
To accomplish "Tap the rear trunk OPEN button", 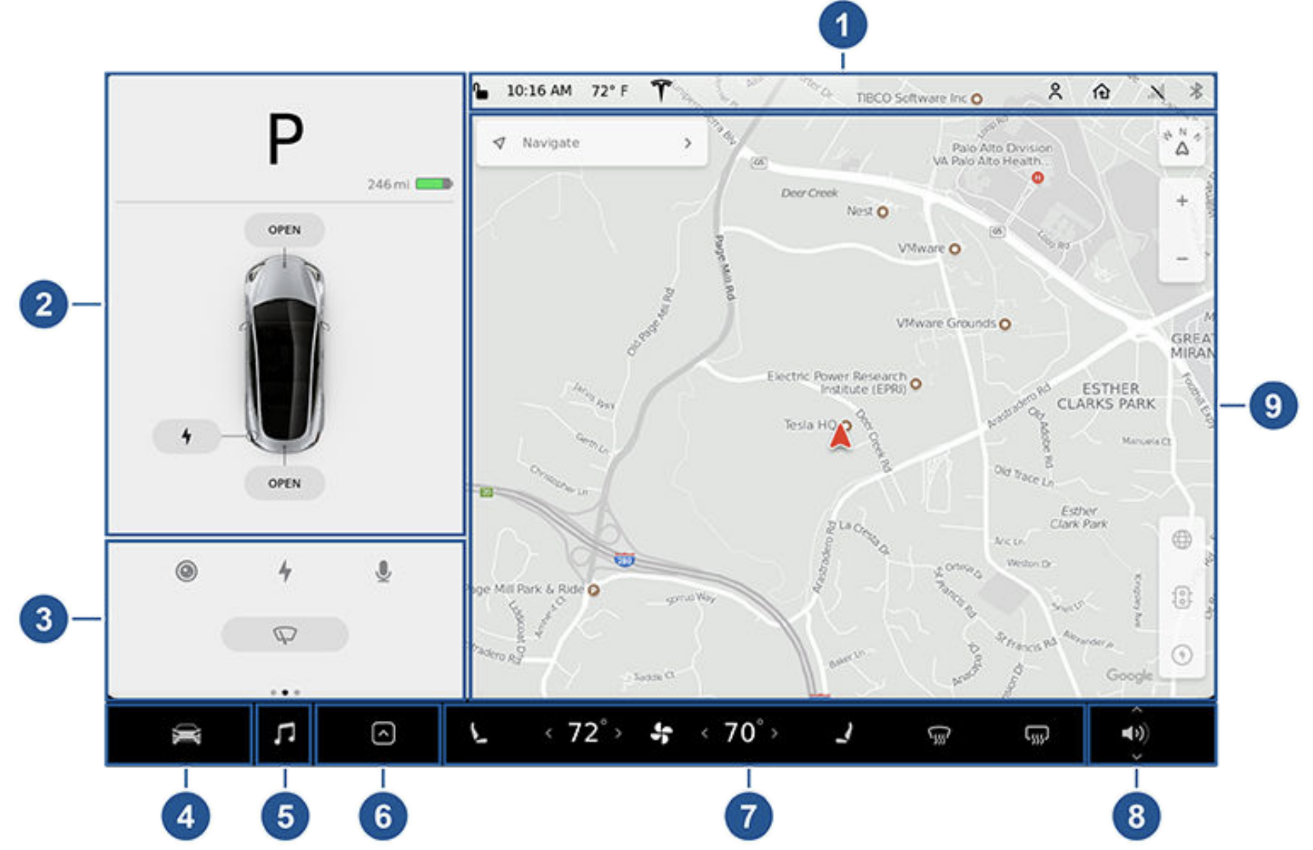I will pyautogui.click(x=285, y=484).
